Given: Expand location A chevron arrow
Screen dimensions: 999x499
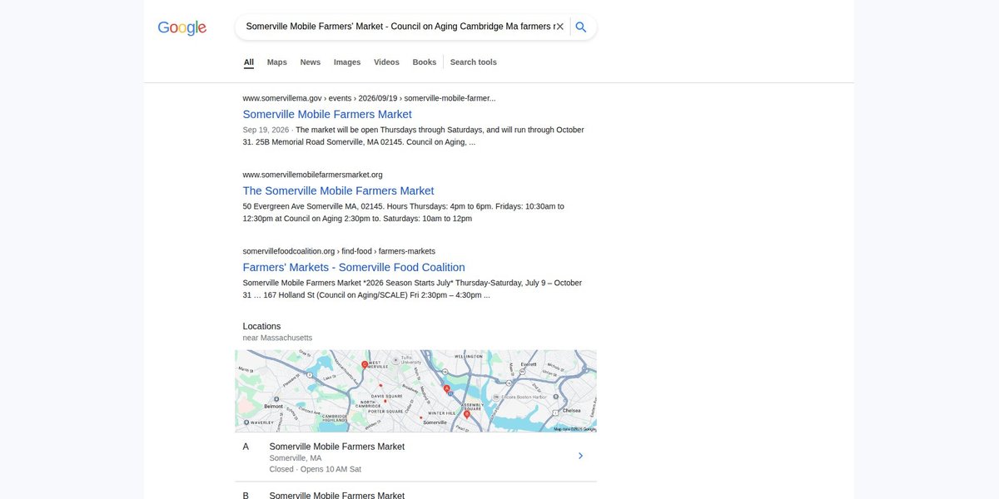Looking at the screenshot, I should [580, 456].
